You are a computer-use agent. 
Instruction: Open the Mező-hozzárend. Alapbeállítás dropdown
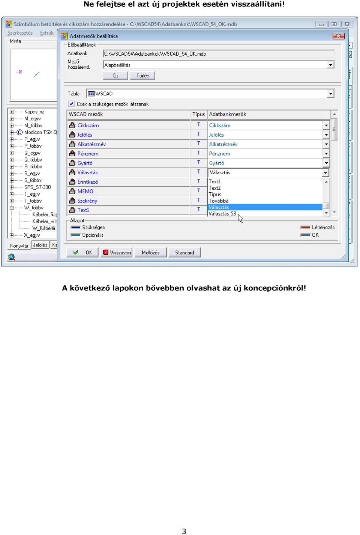(330, 65)
